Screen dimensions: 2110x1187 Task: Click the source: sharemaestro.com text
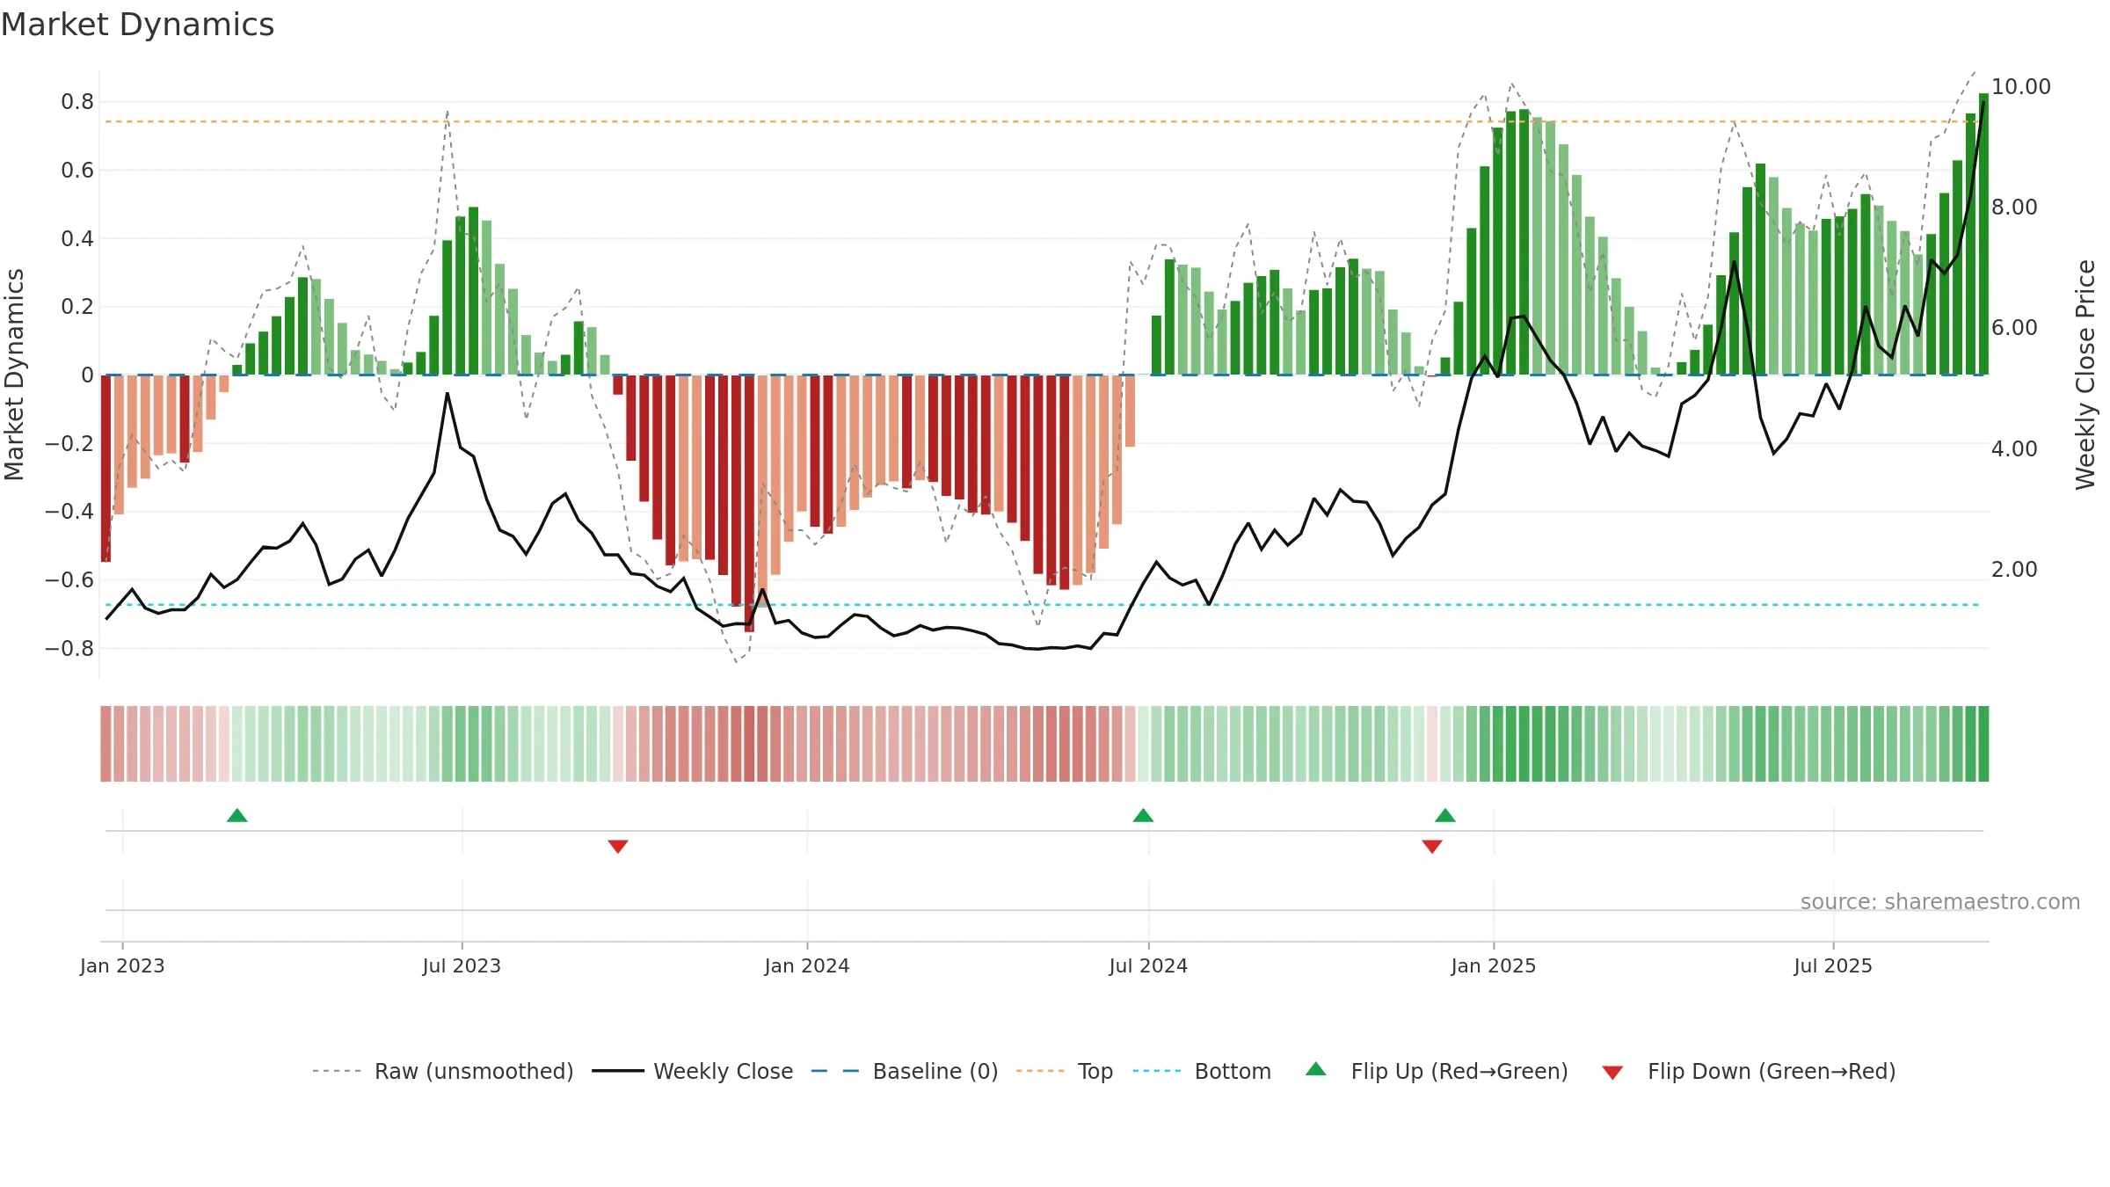point(1940,901)
